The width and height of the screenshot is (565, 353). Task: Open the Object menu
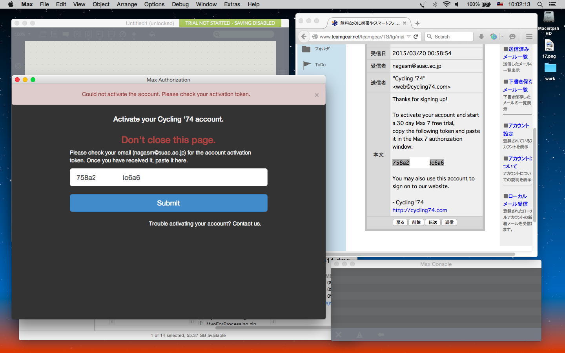point(101,4)
